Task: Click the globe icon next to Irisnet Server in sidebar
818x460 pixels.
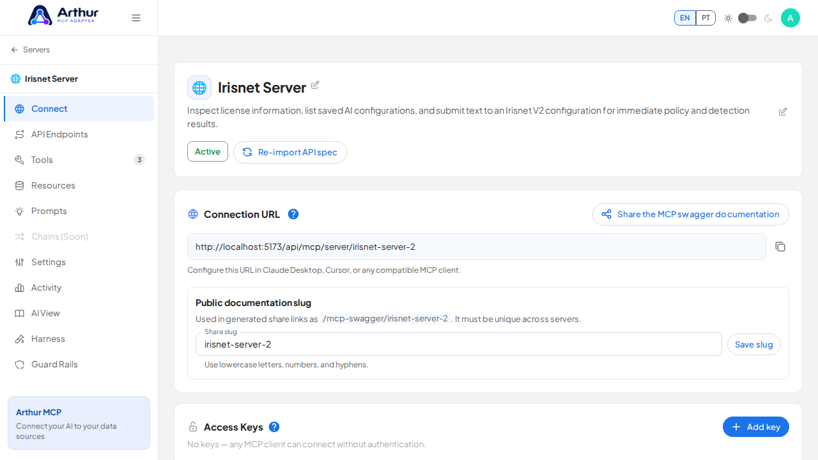Action: (x=15, y=79)
